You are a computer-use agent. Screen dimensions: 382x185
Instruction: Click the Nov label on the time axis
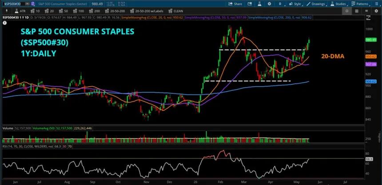[146, 182]
